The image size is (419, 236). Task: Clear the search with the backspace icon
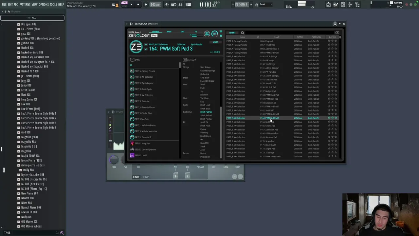point(337,33)
